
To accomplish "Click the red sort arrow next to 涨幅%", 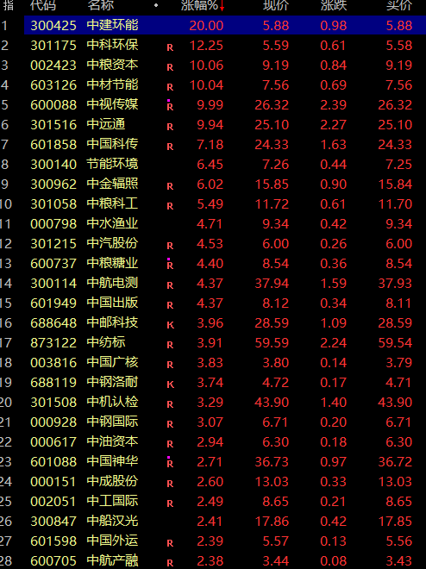I will (222, 6).
